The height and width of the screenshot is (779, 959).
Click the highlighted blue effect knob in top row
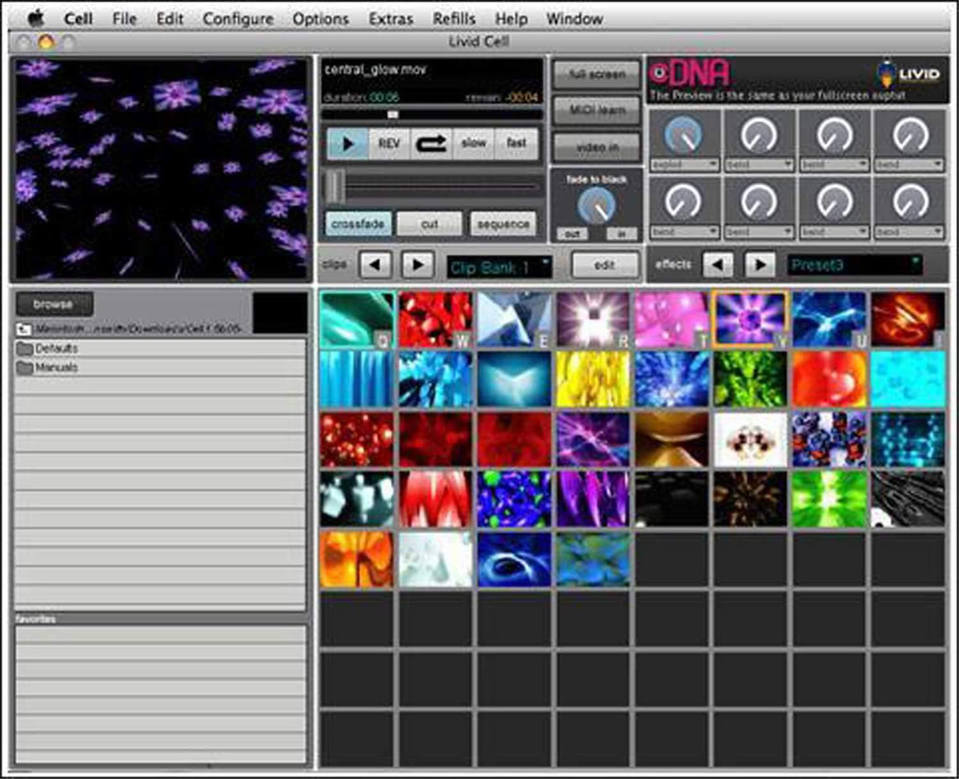coord(684,135)
